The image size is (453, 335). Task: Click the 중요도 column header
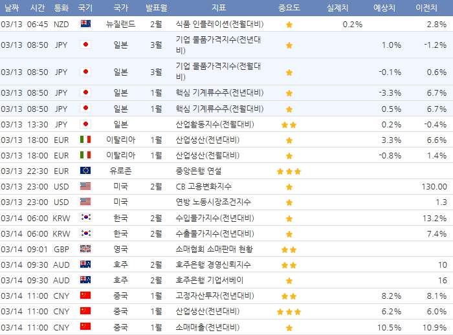pos(289,8)
